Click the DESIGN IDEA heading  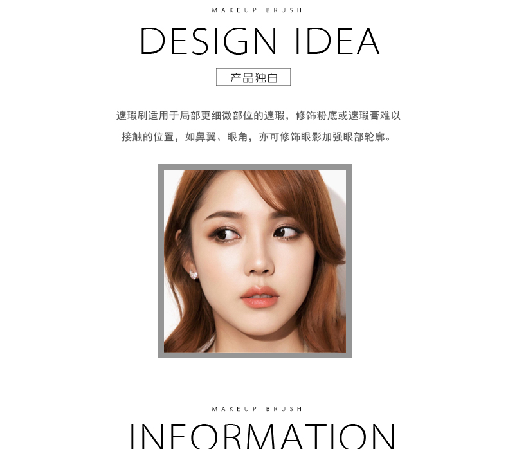pos(260,42)
